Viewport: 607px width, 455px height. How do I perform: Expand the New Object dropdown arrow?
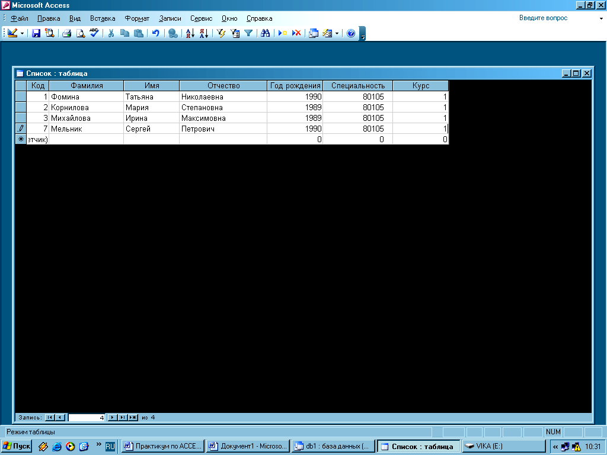(337, 34)
